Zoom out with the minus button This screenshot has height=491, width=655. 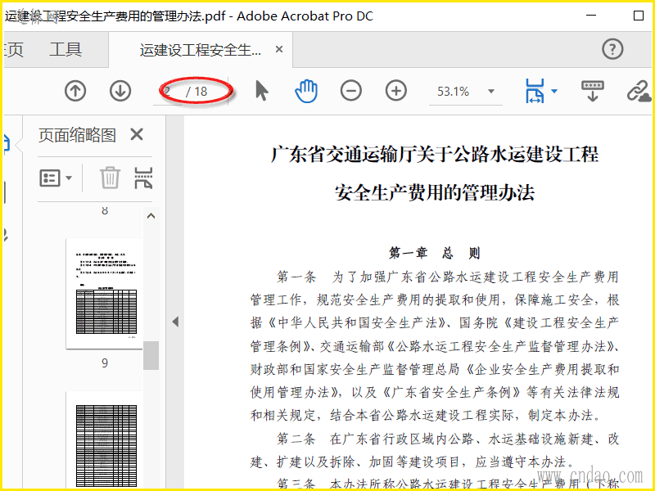tap(351, 91)
